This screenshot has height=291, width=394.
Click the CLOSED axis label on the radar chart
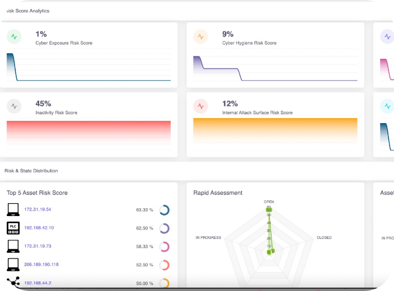(x=324, y=237)
